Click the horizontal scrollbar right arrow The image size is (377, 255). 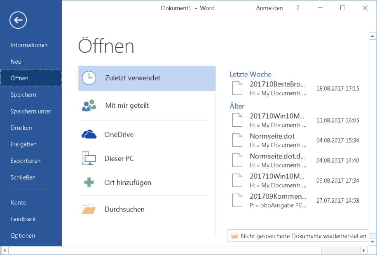tap(363, 250)
